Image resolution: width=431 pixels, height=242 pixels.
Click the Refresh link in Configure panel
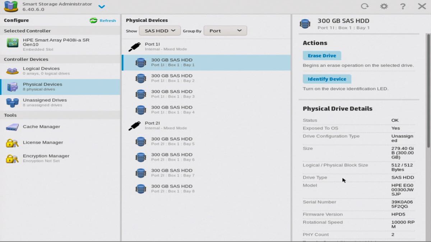(108, 21)
